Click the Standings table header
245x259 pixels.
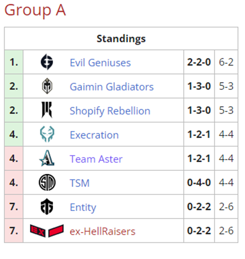[x=121, y=39]
